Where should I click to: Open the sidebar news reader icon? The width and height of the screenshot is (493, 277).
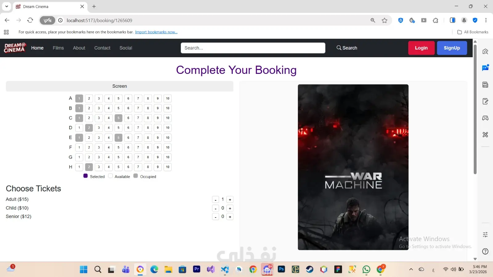485,85
